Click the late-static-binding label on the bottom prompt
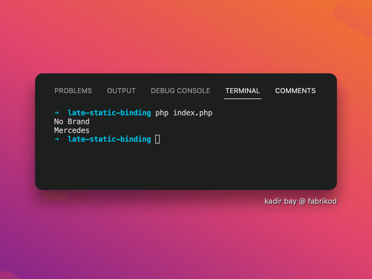 [109, 139]
